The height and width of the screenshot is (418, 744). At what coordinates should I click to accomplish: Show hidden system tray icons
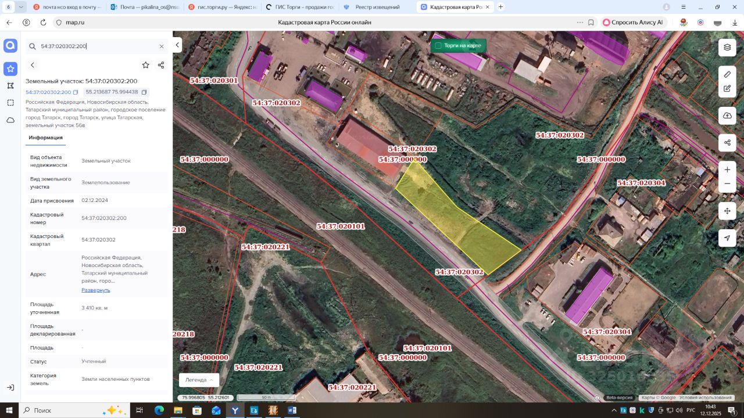(613, 410)
